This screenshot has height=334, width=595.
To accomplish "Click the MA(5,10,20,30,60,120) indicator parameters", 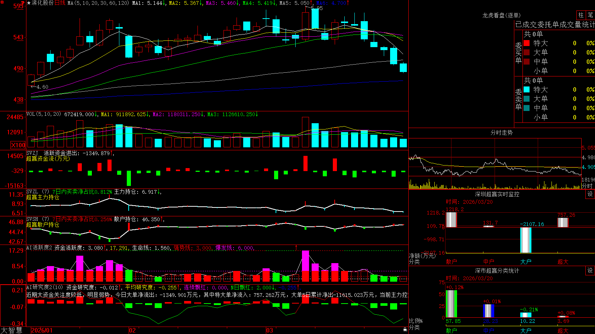I will click(98, 3).
